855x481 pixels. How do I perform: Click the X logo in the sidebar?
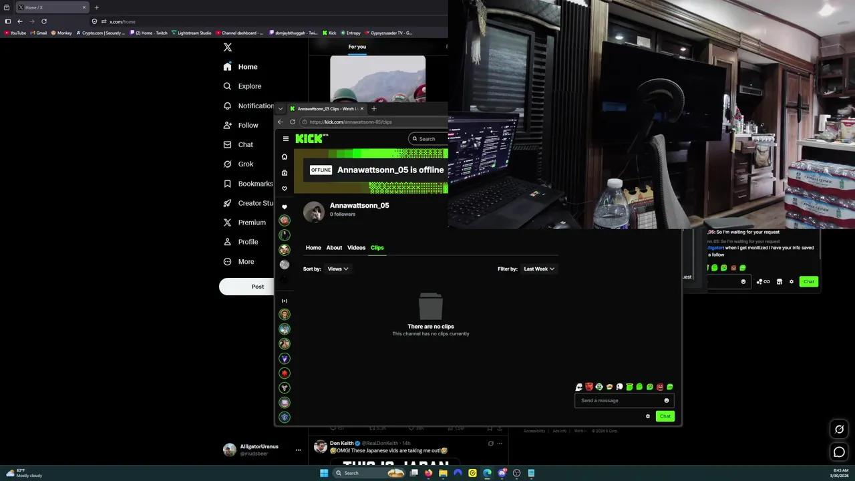228,47
